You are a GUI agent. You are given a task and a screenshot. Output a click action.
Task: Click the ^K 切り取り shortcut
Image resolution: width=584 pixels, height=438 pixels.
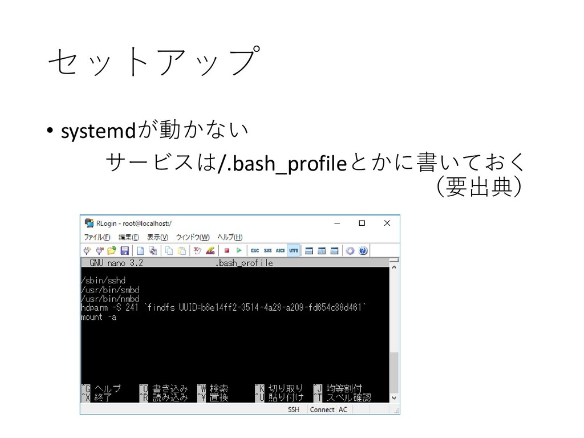[279, 388]
